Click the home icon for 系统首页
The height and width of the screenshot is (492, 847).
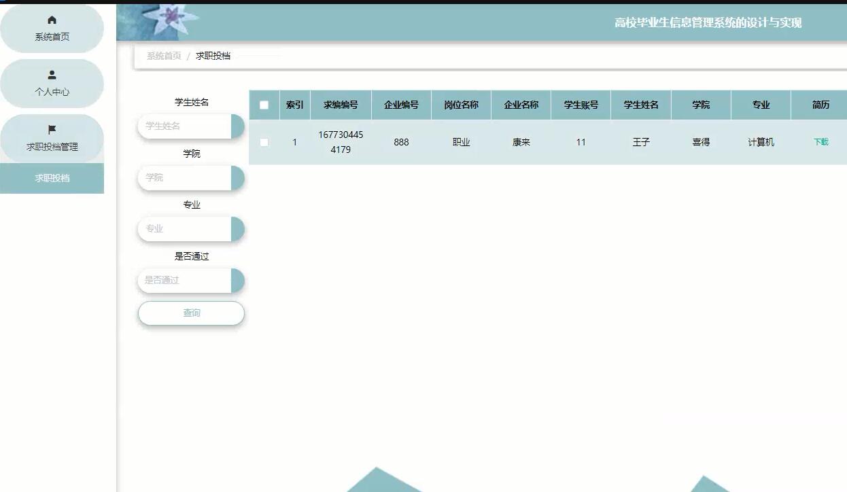[52, 20]
